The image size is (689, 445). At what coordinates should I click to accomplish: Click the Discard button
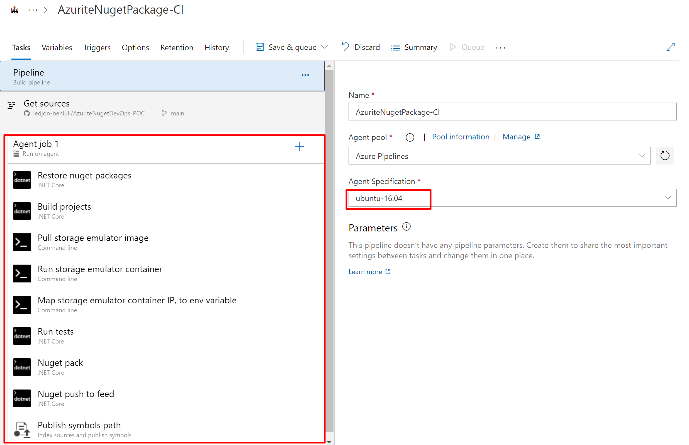coord(361,47)
